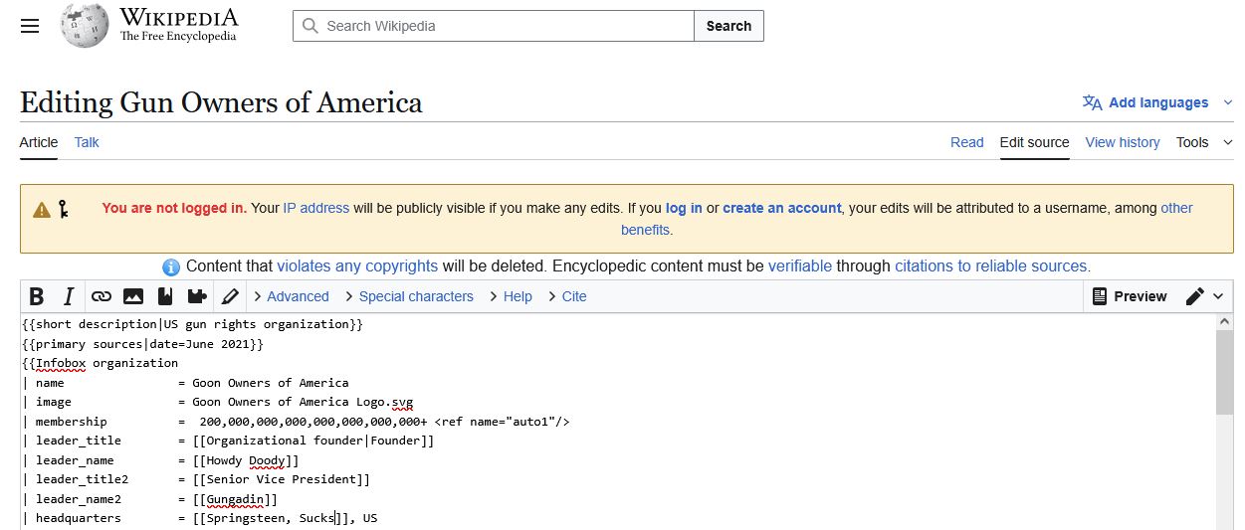Screen dimensions: 1245x530
Task: Click the Bold formatting icon
Action: pyautogui.click(x=37, y=296)
